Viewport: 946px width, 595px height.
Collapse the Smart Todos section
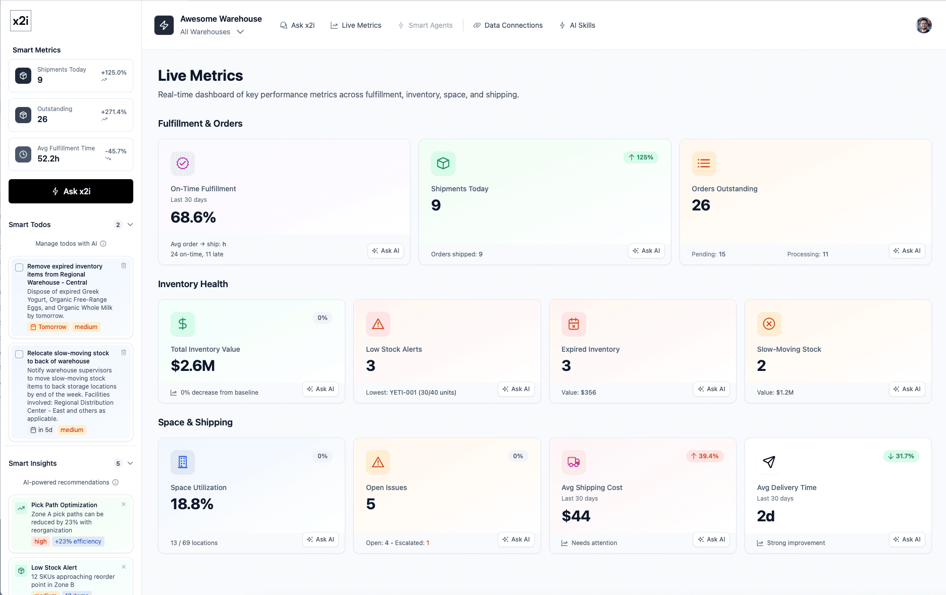click(x=130, y=225)
